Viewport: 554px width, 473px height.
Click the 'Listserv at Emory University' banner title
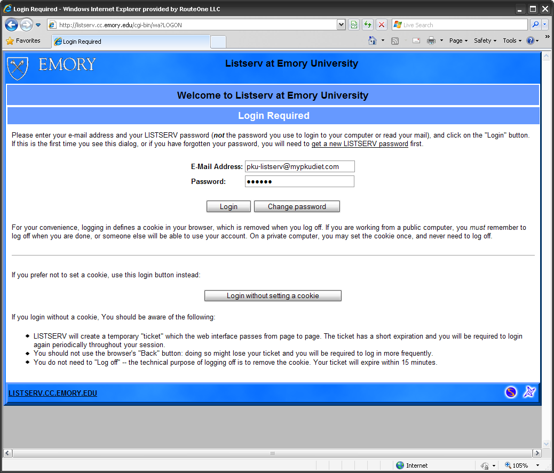[x=292, y=63]
